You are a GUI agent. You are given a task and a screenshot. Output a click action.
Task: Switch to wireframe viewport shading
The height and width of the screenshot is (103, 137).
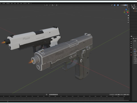123,5
